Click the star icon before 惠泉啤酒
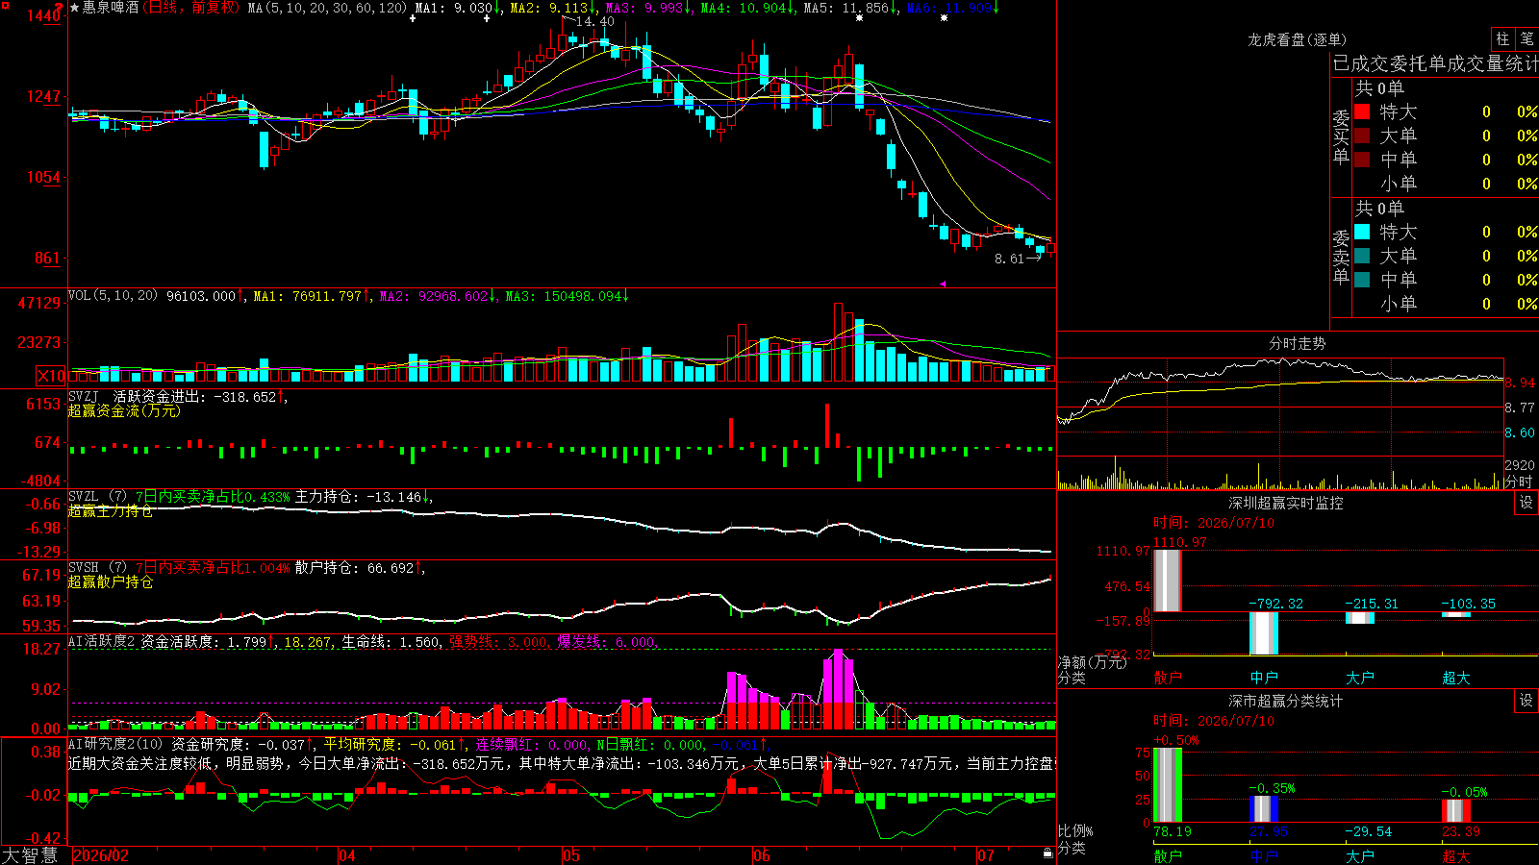The height and width of the screenshot is (865, 1539). click(75, 8)
